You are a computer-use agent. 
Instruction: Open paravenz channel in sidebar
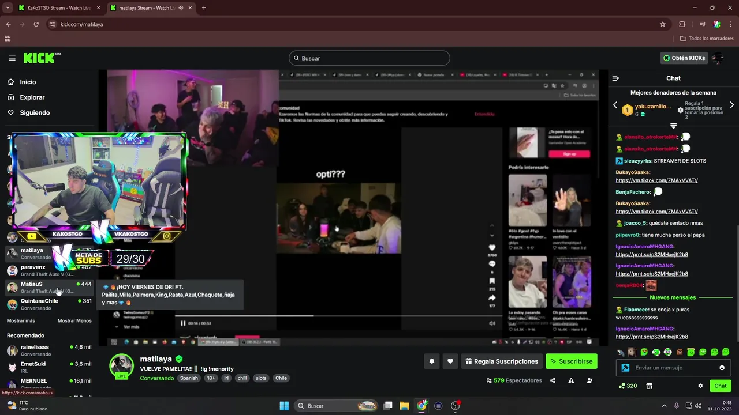tap(49, 270)
